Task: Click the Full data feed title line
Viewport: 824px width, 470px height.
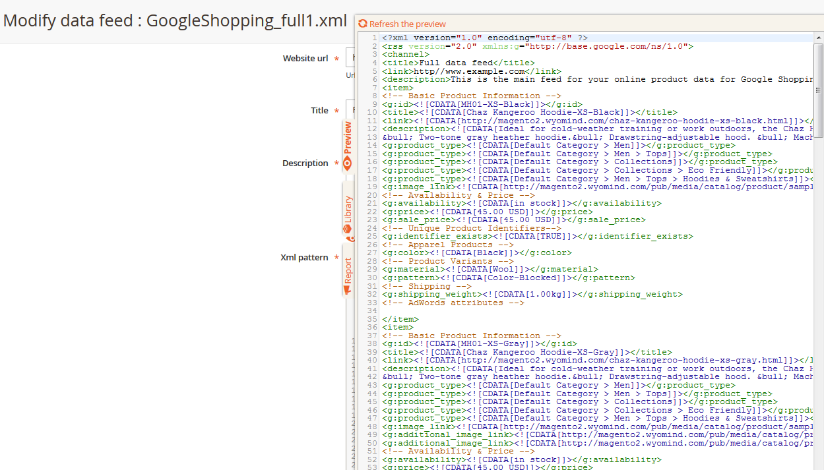Action: tap(458, 63)
